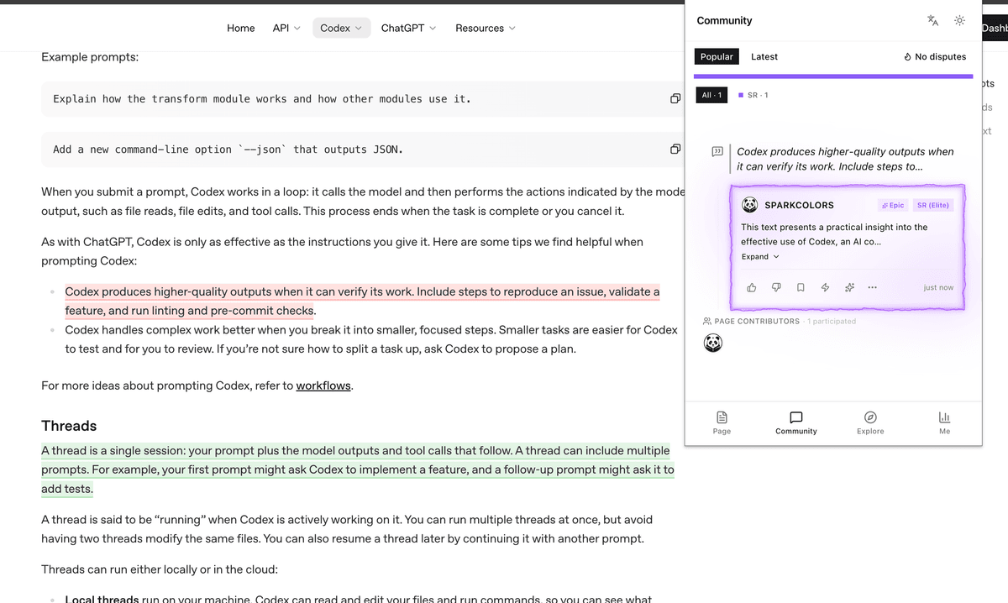Viewport: 1008px width, 603px height.
Task: Click the SPARKCOLORS panda avatar in comment
Action: pyautogui.click(x=750, y=205)
